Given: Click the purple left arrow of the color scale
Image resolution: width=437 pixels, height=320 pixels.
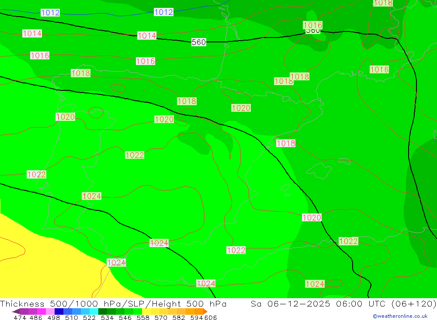Looking at the screenshot, I should 15,312.
